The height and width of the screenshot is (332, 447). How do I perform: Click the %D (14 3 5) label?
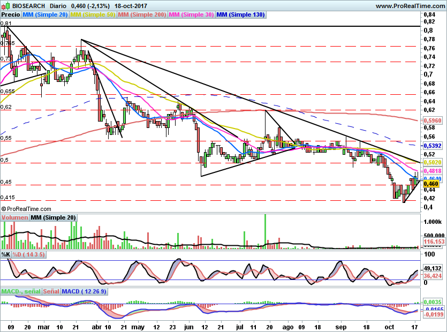tap(28, 254)
